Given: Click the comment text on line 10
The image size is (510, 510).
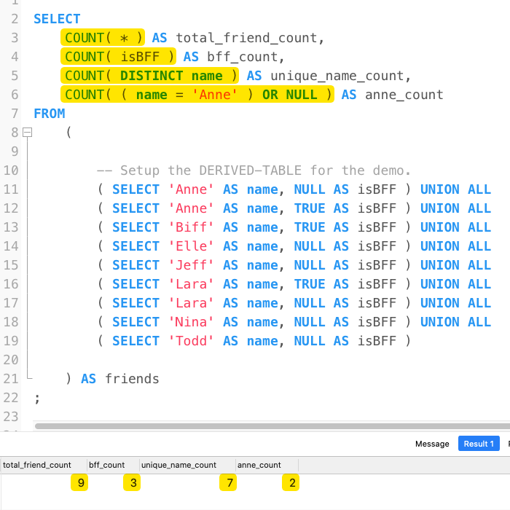Looking at the screenshot, I should pyautogui.click(x=254, y=170).
